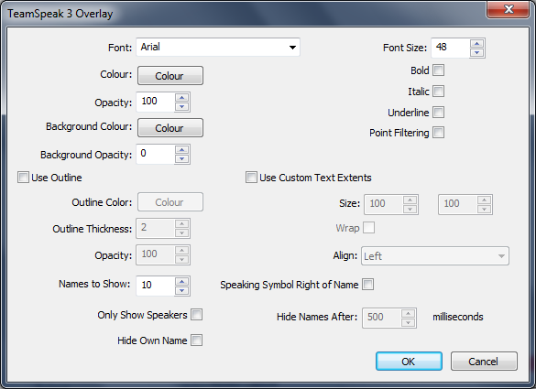The width and height of the screenshot is (536, 389).
Task: Click the Hide Names After milliseconds field
Action: 382,318
